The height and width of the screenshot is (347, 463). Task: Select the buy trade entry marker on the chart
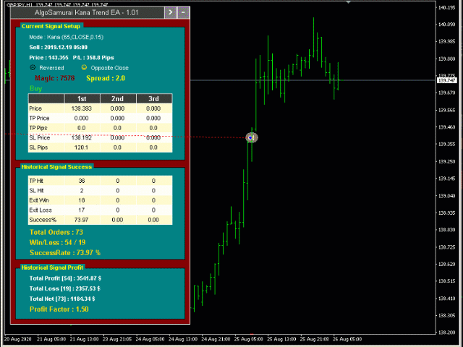pos(252,137)
